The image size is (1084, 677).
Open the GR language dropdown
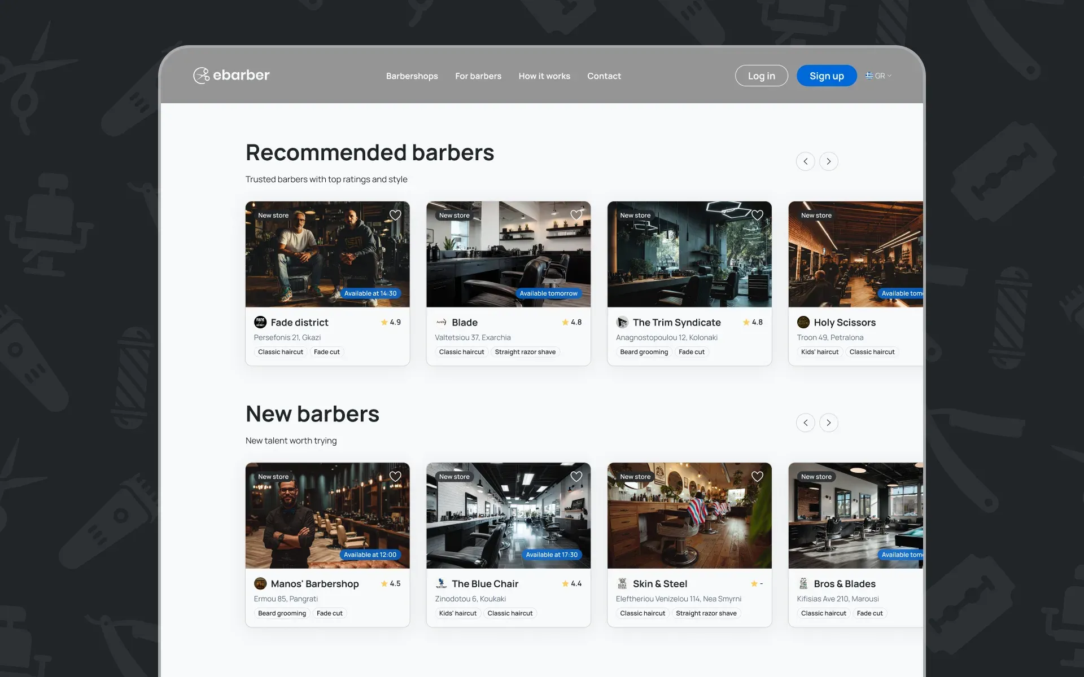click(x=878, y=76)
